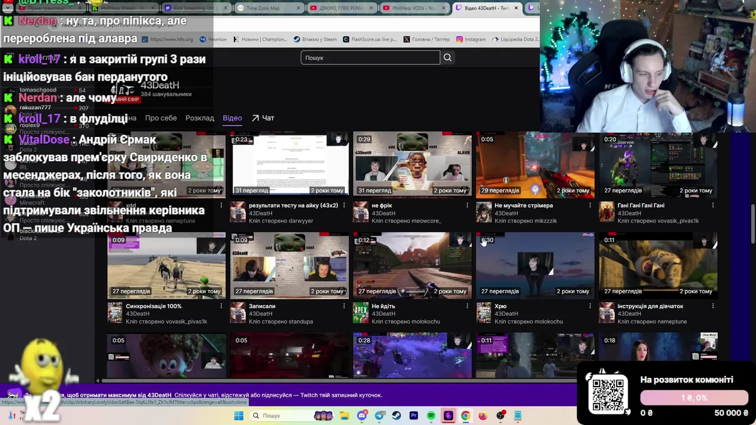Open the 'не фрік' clip title link
This screenshot has width=756, height=425.
382,205
